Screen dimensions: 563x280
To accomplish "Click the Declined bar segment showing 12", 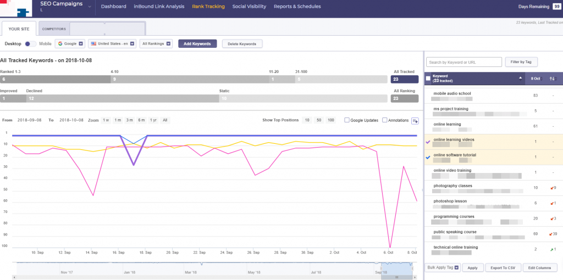I will [123, 98].
